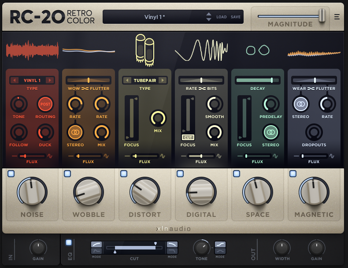The image size is (348, 268).
Task: Click the Space Predelay knob
Action: coord(271,104)
